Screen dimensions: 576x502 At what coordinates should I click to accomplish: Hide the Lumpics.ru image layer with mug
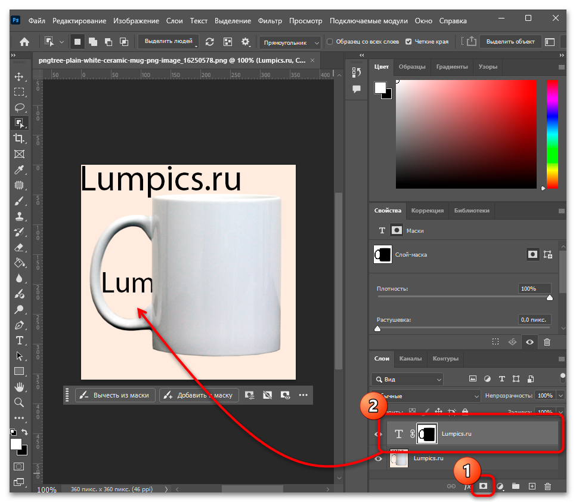[x=379, y=458]
